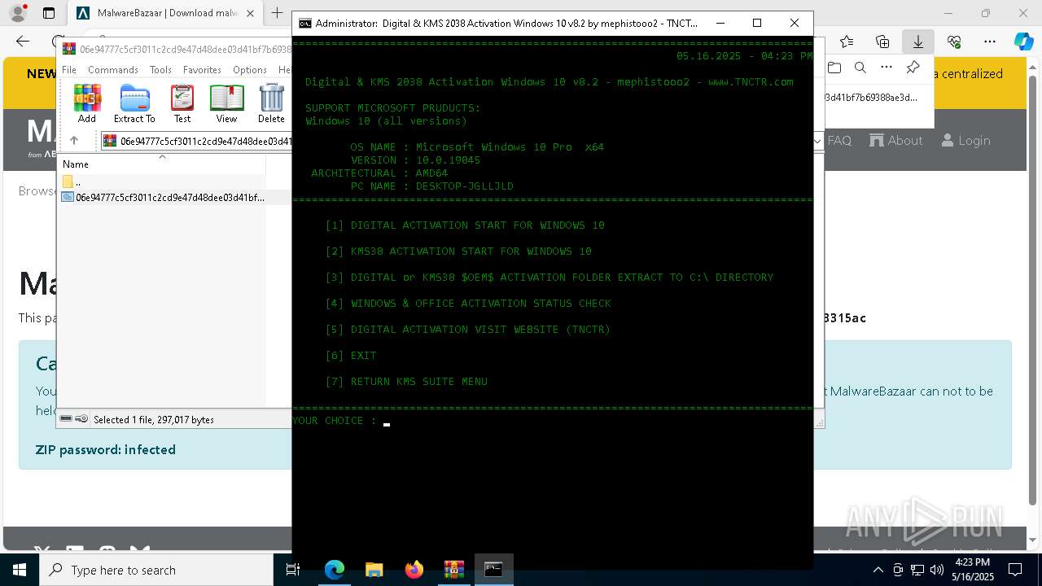The image size is (1042, 586).
Task: Click option [3] $OEM$ folder extract line
Action: 549,278
